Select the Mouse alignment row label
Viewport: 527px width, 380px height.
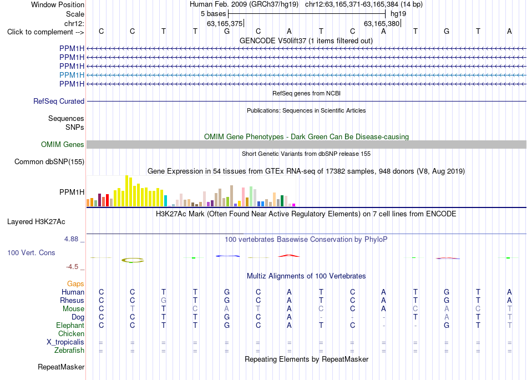pyautogui.click(x=73, y=309)
